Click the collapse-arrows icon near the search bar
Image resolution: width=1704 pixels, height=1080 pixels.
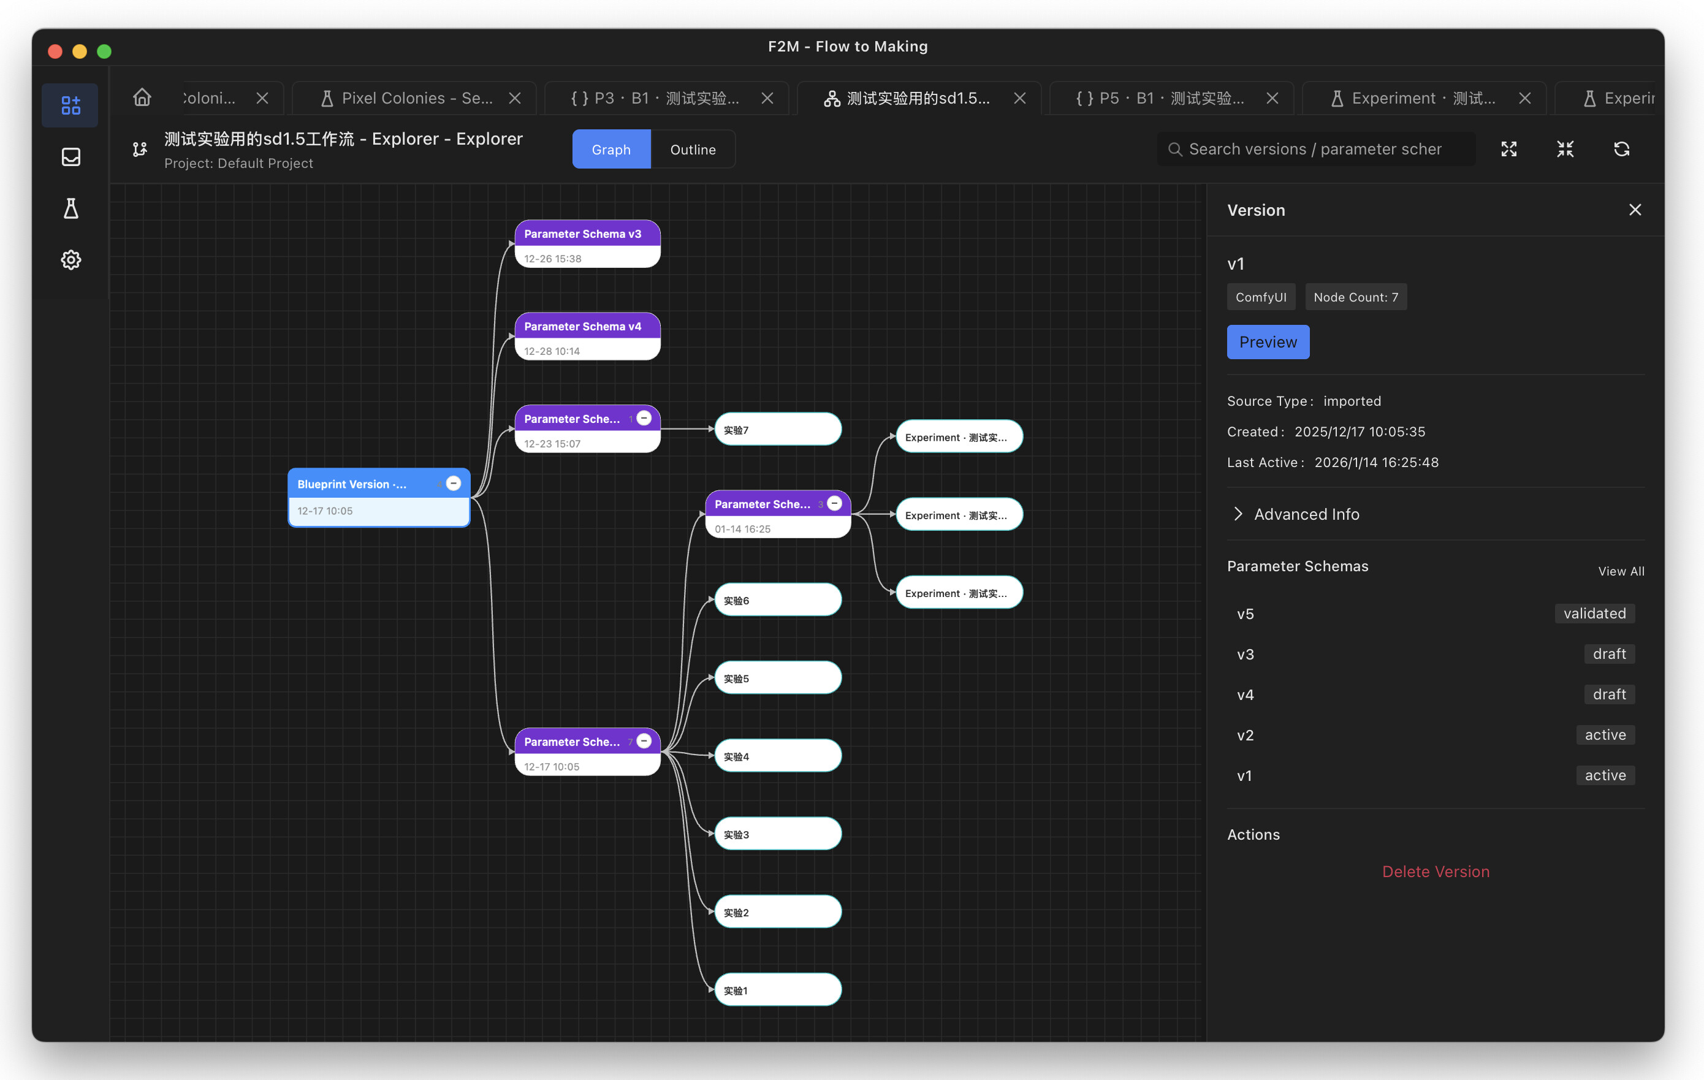1565,148
